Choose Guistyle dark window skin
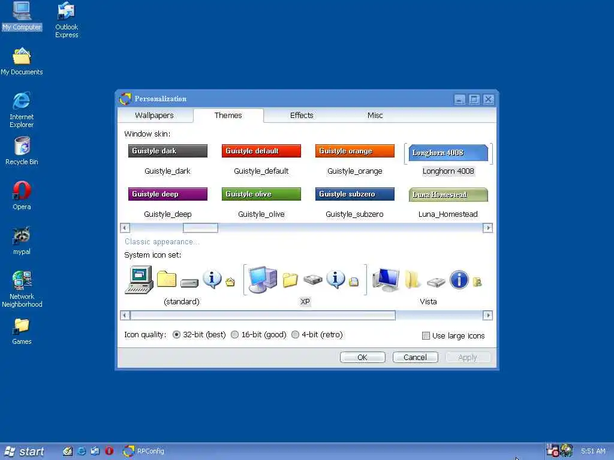The image size is (614, 460). tap(168, 151)
